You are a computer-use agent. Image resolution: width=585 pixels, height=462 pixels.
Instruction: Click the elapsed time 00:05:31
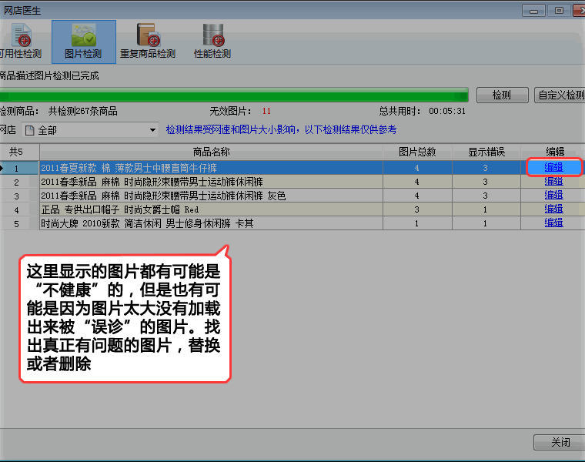tap(447, 111)
